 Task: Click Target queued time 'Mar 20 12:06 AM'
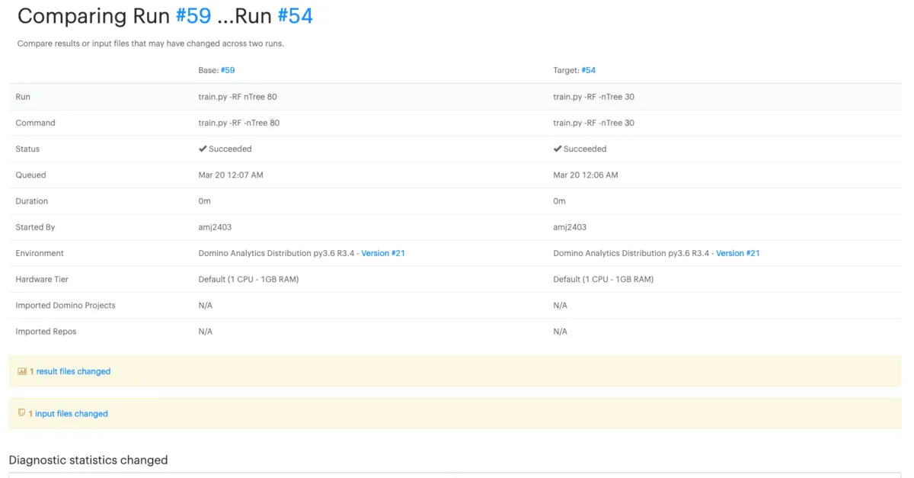tap(586, 175)
